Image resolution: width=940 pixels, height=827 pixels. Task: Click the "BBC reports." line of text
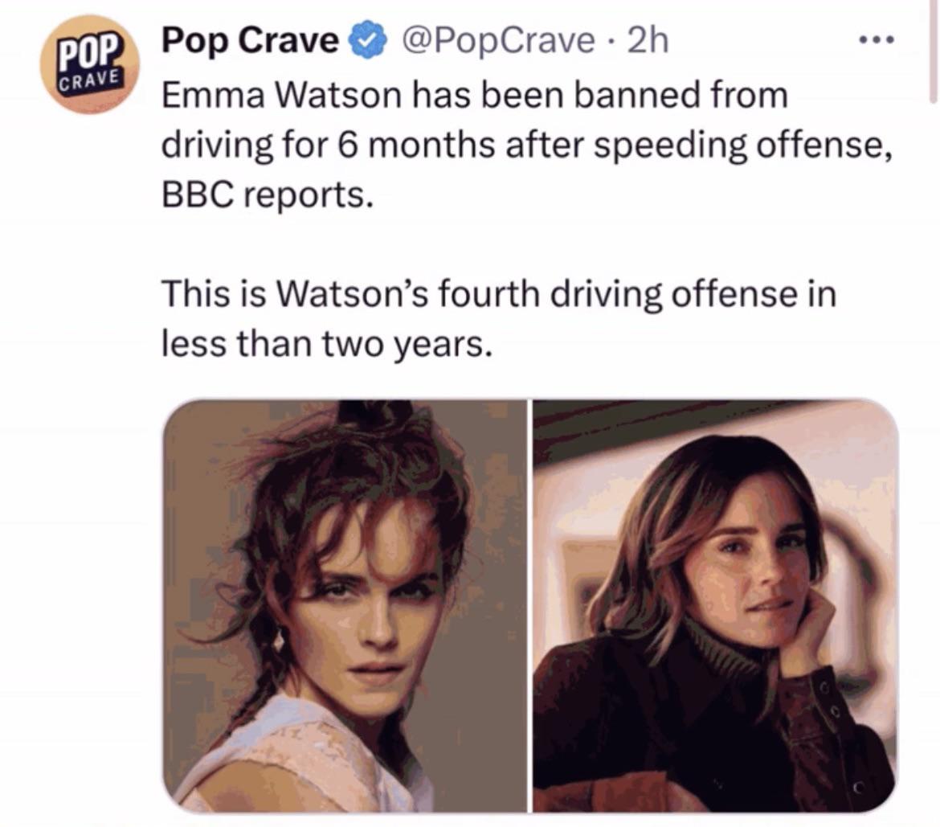pyautogui.click(x=268, y=194)
